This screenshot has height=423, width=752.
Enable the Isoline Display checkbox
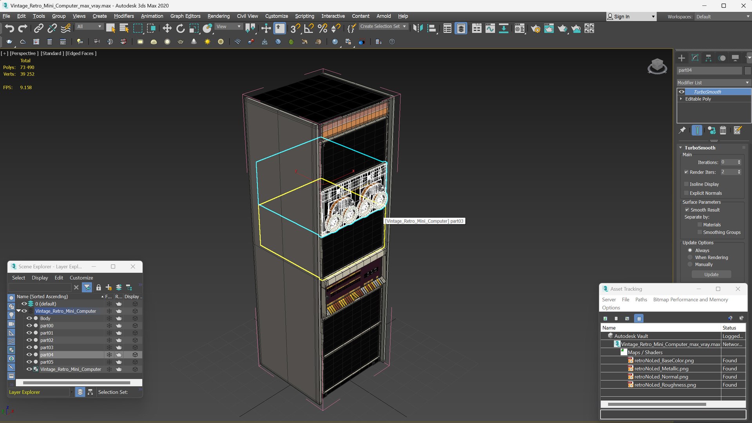686,184
